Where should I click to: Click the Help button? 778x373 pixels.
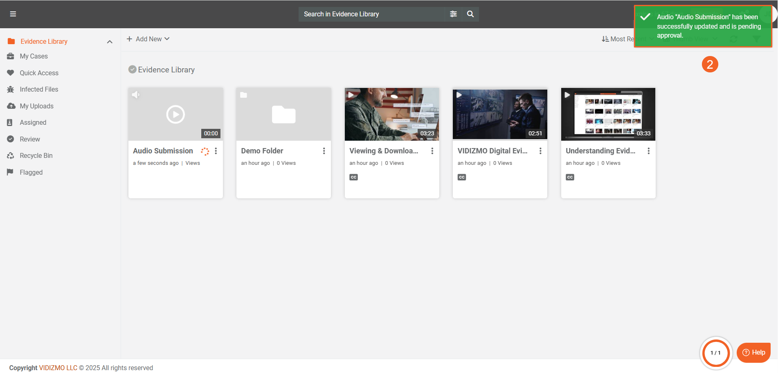pos(753,353)
